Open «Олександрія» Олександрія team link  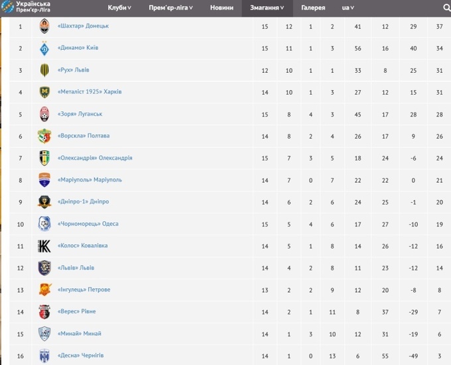pos(95,158)
